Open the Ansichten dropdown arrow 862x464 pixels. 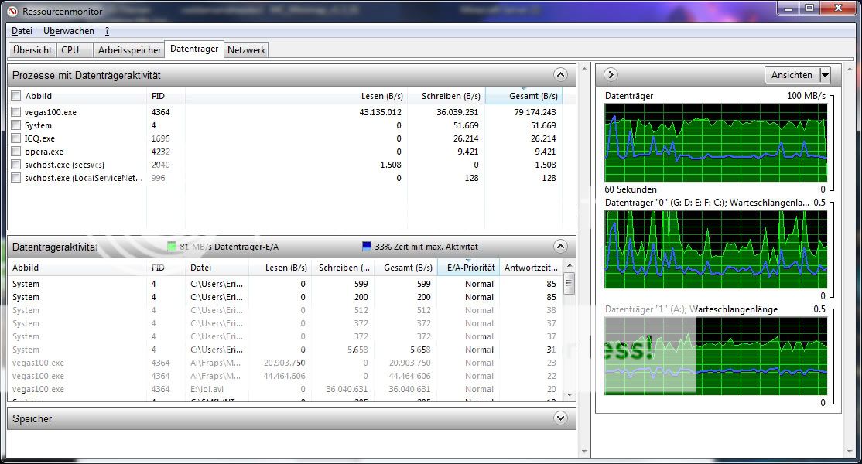pos(824,75)
